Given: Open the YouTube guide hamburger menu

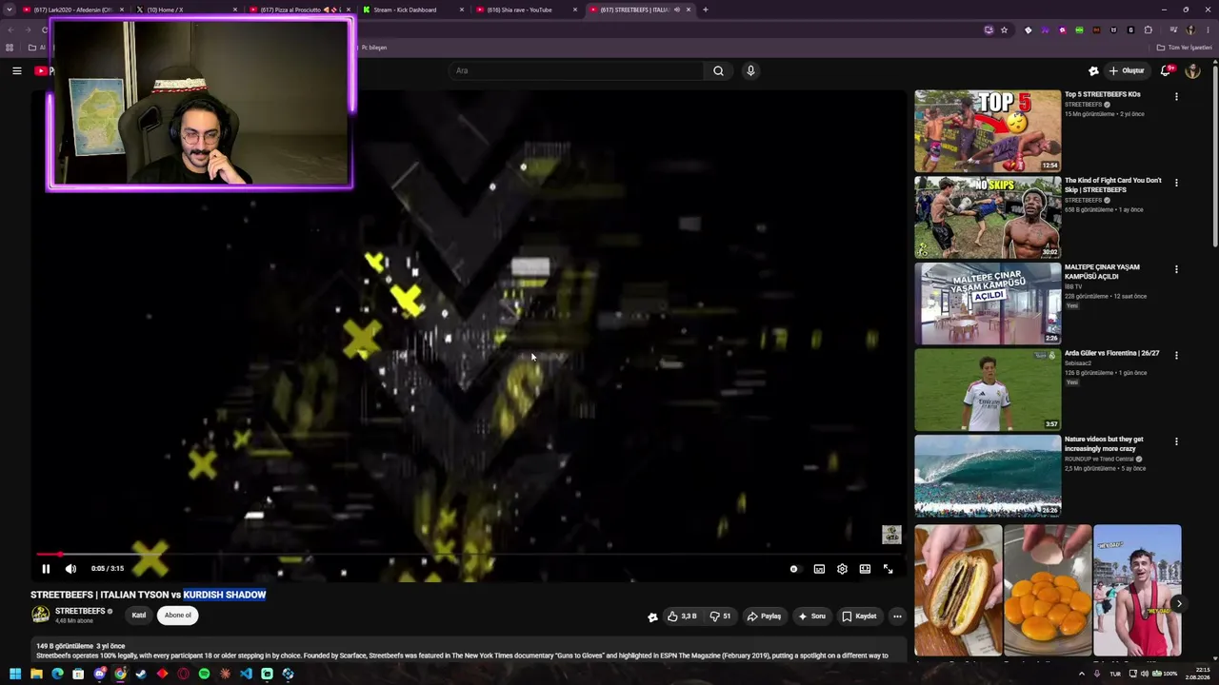Looking at the screenshot, I should click(16, 70).
